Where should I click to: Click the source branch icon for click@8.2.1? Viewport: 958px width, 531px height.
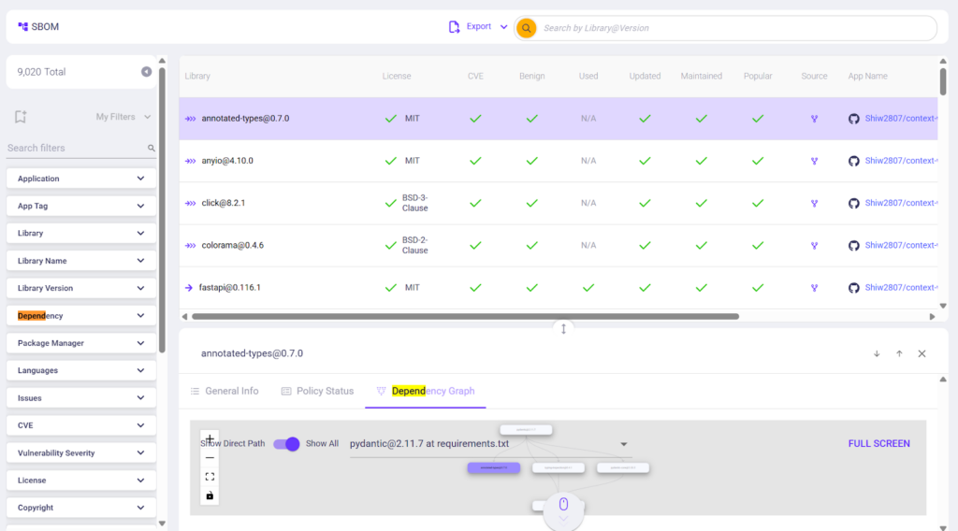(x=815, y=203)
